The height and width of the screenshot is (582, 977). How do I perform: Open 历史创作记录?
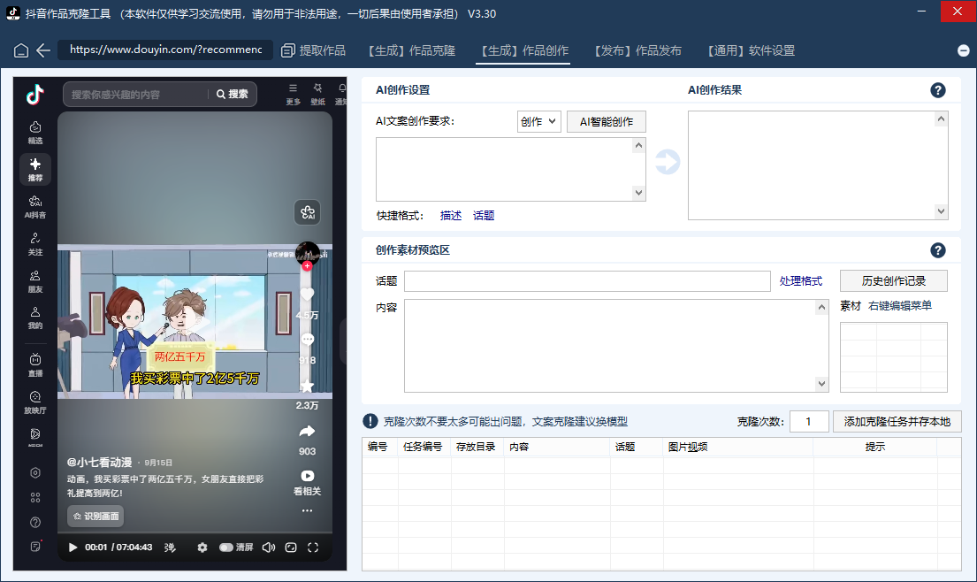pyautogui.click(x=893, y=280)
